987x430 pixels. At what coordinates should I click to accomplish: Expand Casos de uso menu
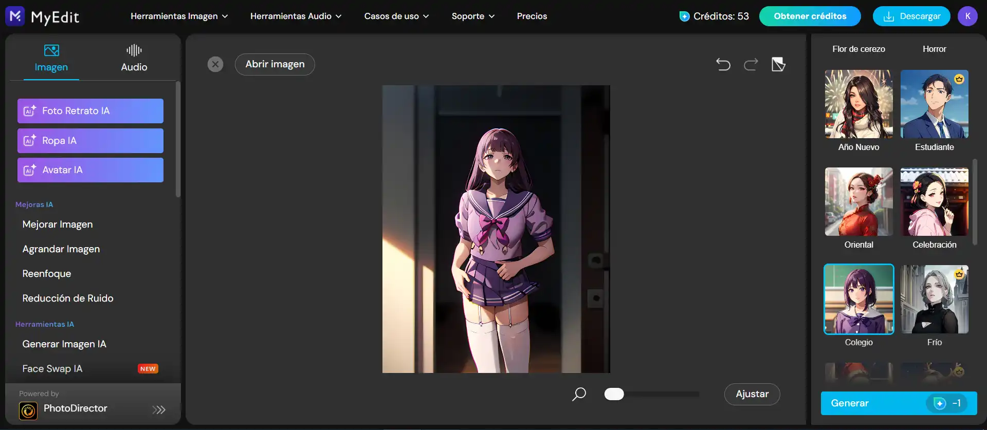click(x=396, y=16)
